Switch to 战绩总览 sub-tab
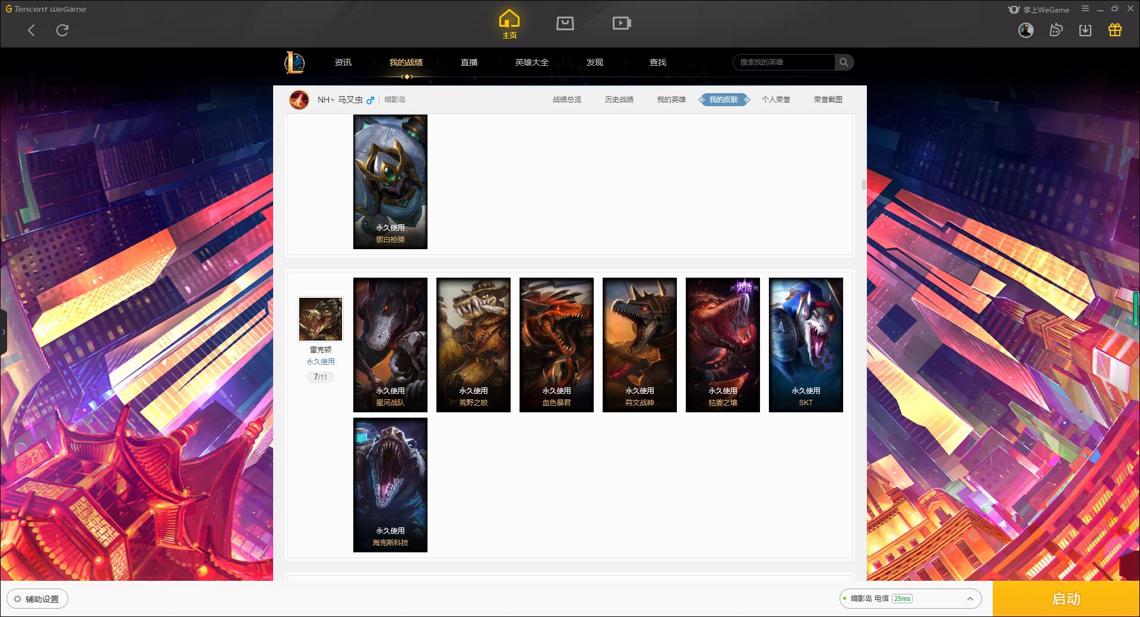The image size is (1140, 617). [x=567, y=100]
